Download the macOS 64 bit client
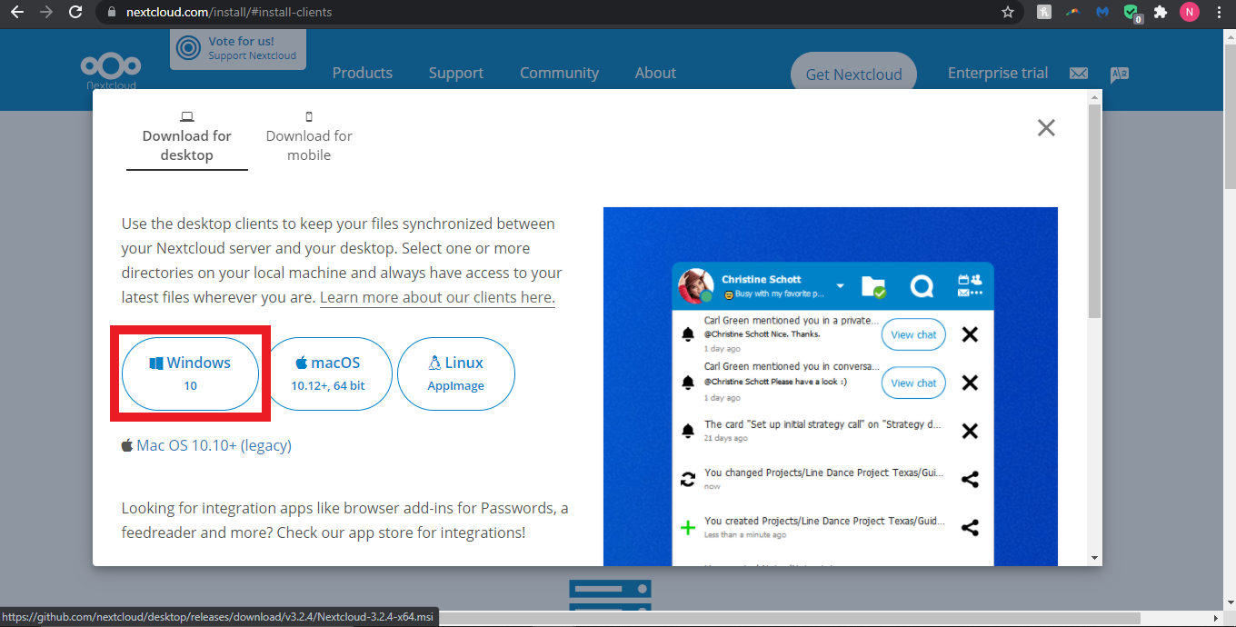This screenshot has width=1236, height=627. [328, 373]
